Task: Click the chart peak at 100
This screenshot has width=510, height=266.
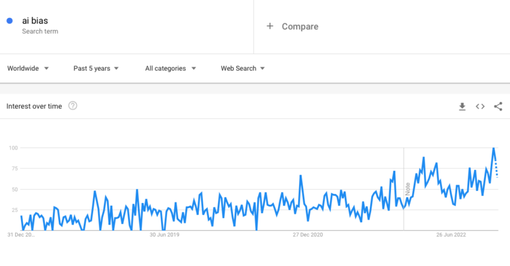Action: (493, 148)
